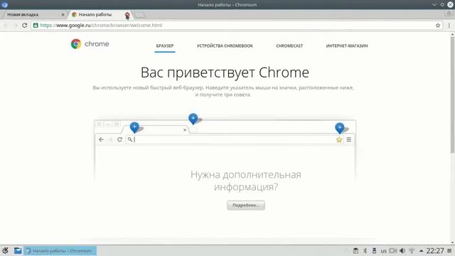Open УСТРОЙСТВА CHROMEBOOK section
The image size is (455, 256).
pyautogui.click(x=225, y=46)
